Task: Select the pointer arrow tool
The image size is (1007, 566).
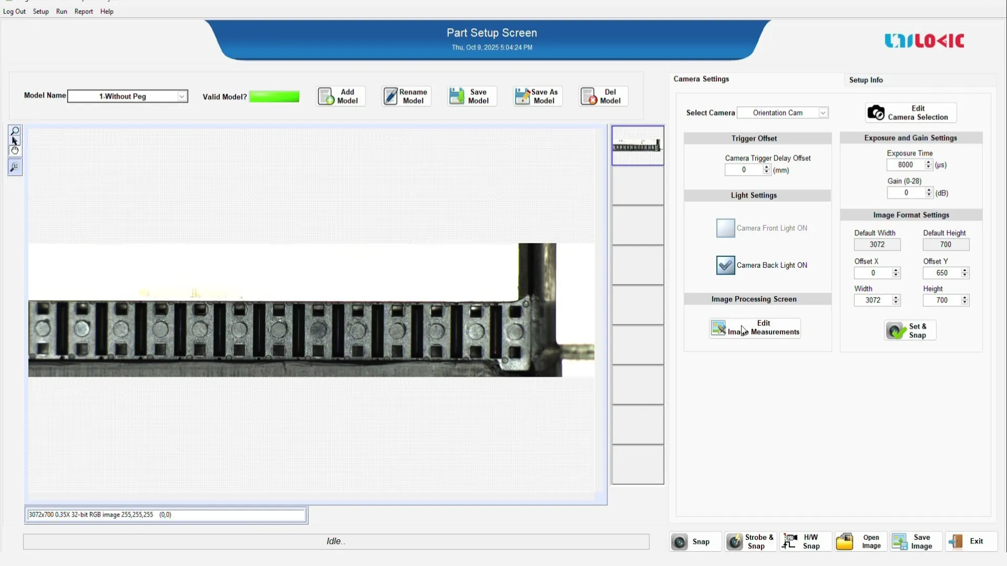Action: pyautogui.click(x=15, y=141)
